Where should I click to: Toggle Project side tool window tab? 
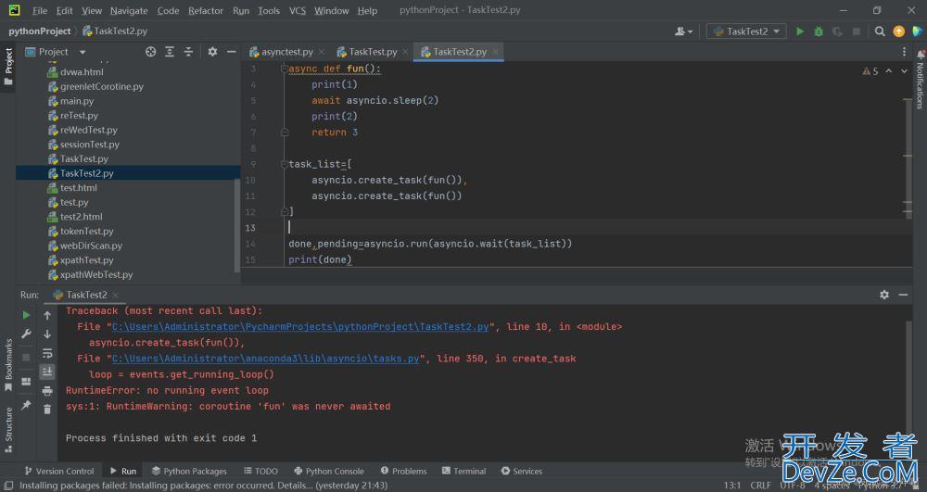[x=8, y=66]
